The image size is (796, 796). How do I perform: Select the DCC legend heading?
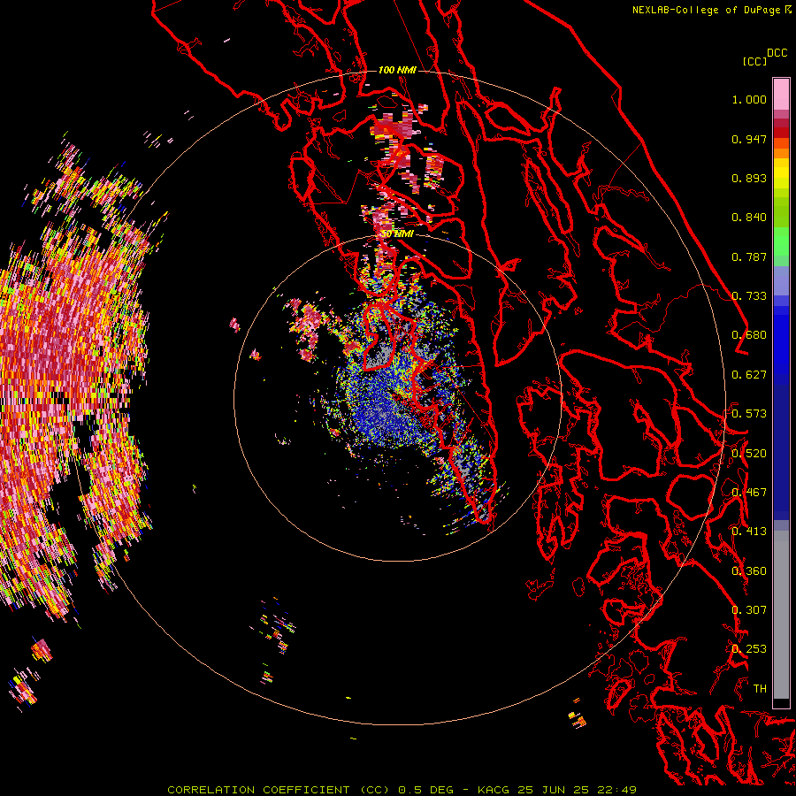pos(777,53)
